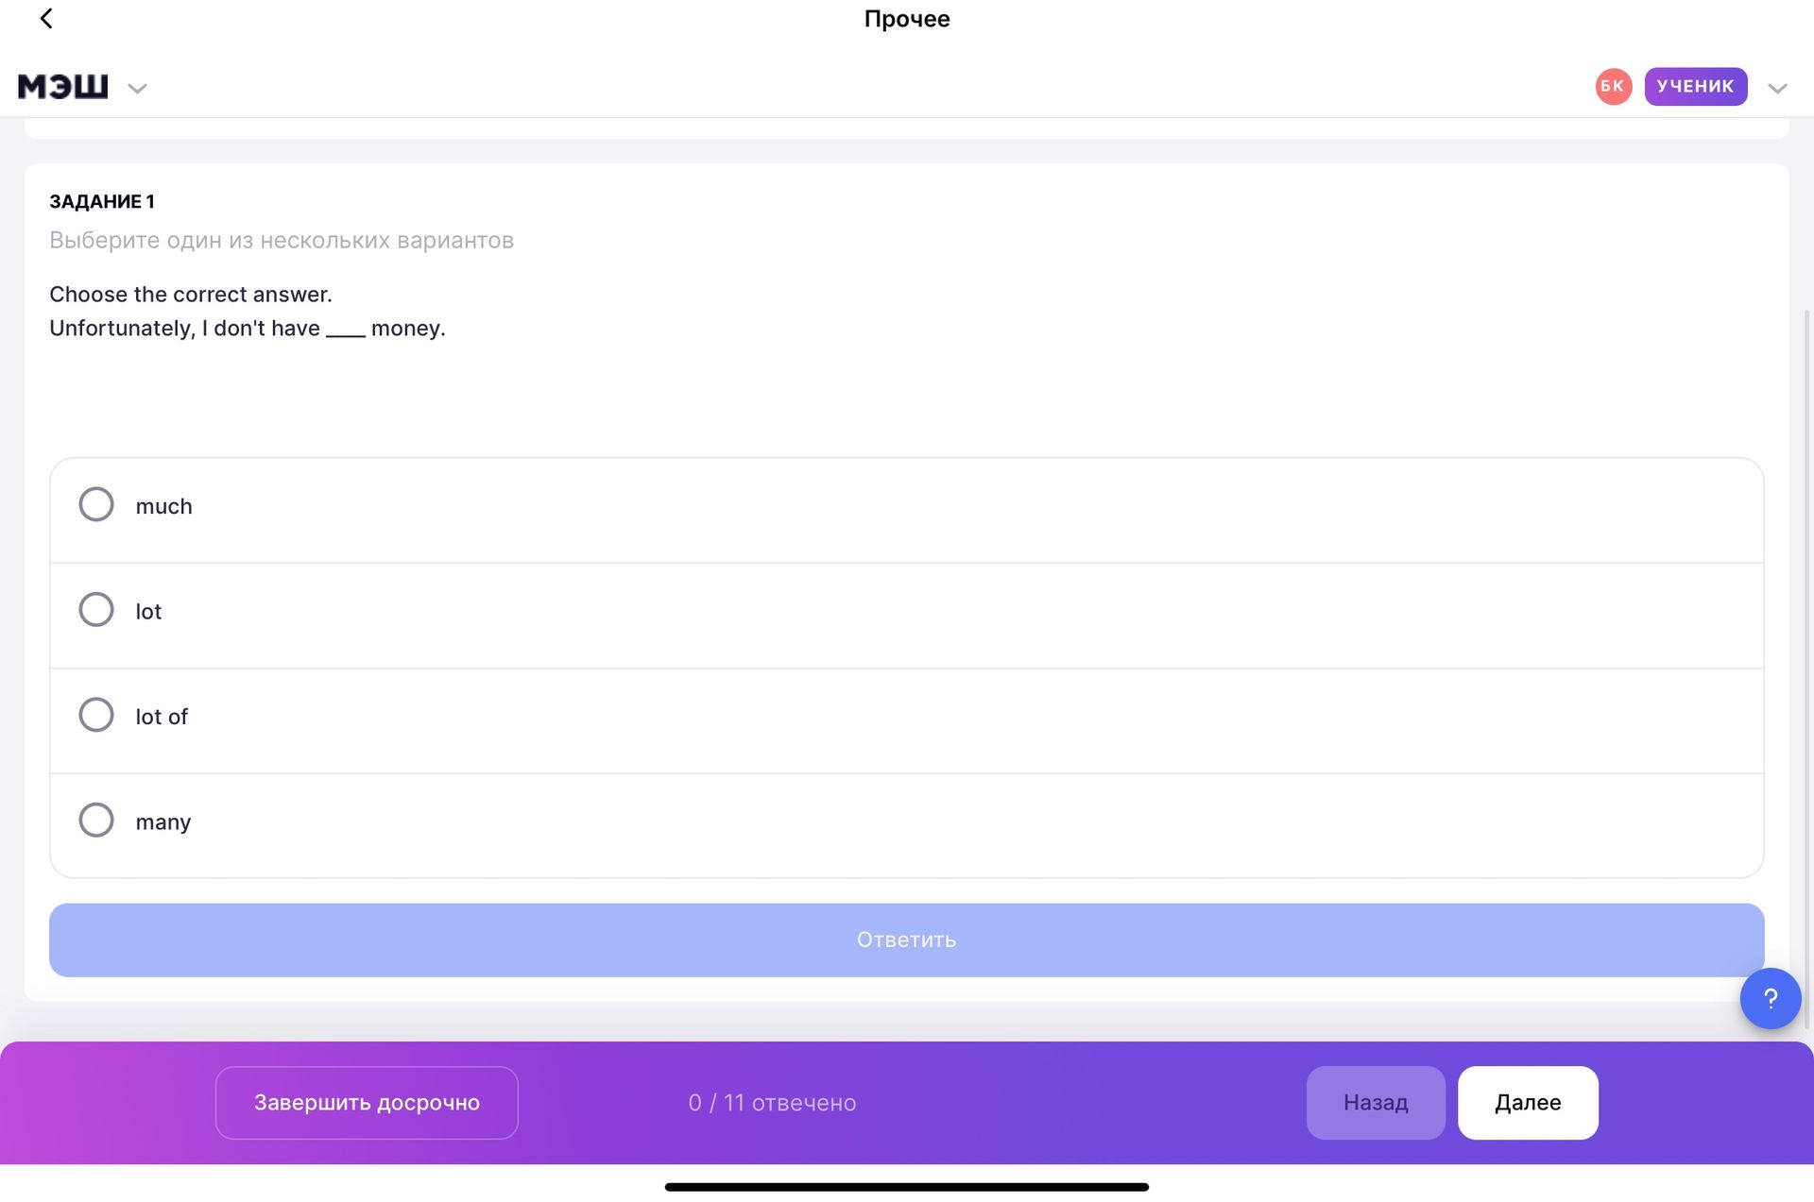Click the МЭШ logo
Image resolution: width=1814 pixels, height=1202 pixels.
pos(63,87)
